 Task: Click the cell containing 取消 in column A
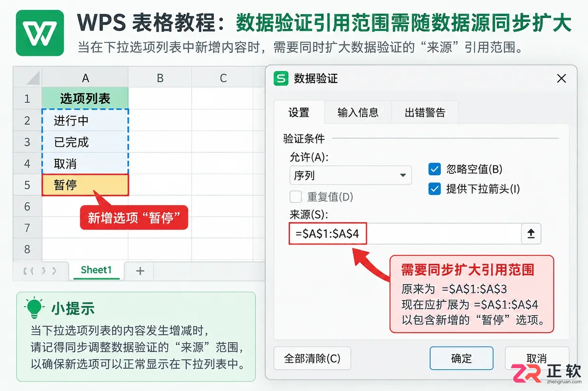(x=85, y=164)
